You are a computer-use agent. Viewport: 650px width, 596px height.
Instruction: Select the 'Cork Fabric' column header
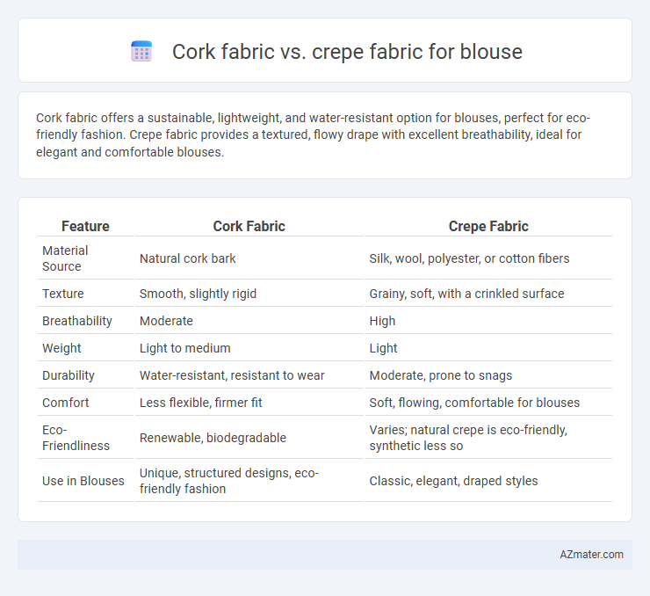pyautogui.click(x=249, y=226)
